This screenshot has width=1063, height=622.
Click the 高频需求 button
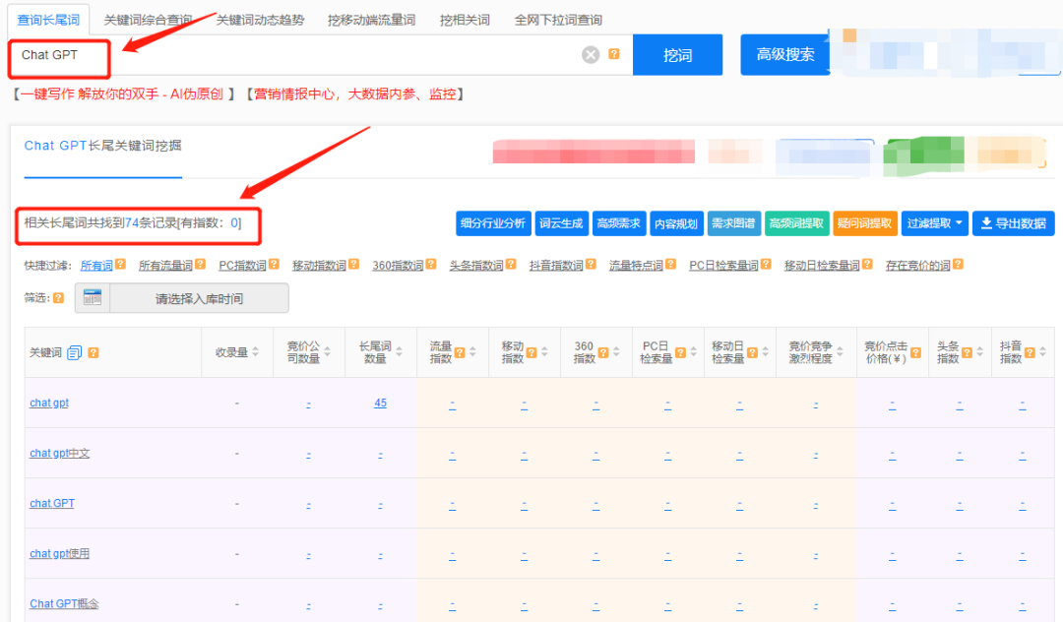pos(619,223)
